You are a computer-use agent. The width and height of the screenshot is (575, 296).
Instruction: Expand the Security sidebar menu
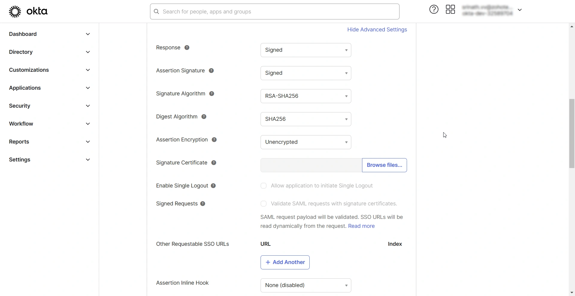click(49, 106)
